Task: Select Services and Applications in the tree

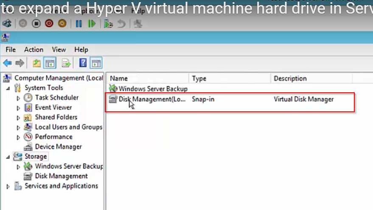Action: 62,186
